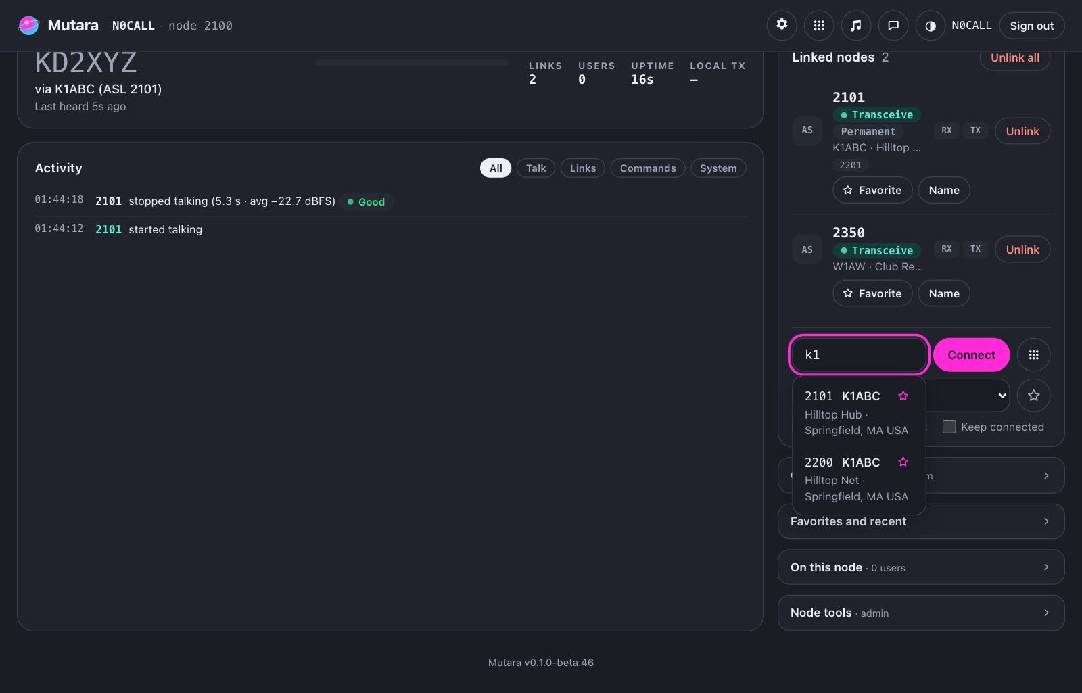
Task: Star the 2200 K1ABC suggestion
Action: tap(903, 462)
